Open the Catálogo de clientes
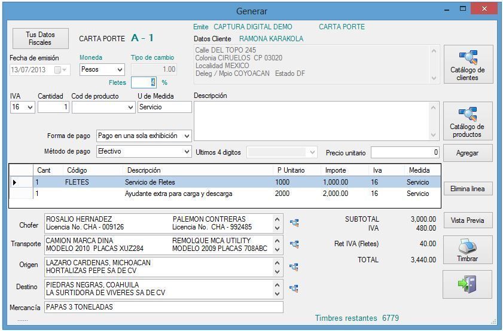 tap(468, 65)
